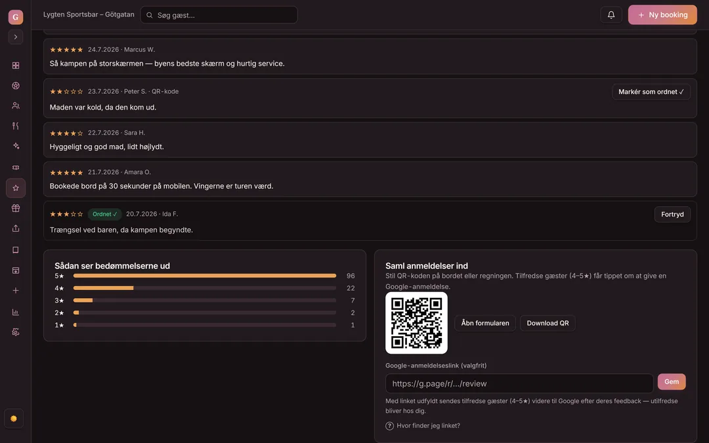
Task: Click the Ny booking button
Action: (x=662, y=15)
